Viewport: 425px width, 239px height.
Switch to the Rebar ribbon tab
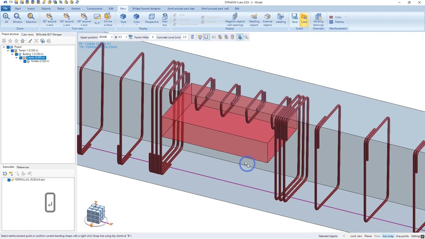61,9
